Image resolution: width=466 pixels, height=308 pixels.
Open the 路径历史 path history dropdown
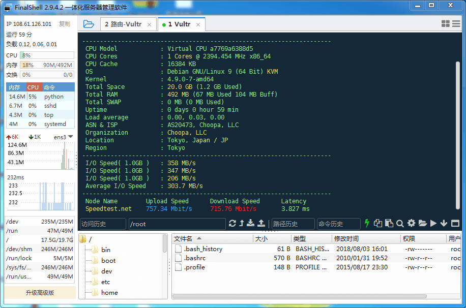click(293, 224)
